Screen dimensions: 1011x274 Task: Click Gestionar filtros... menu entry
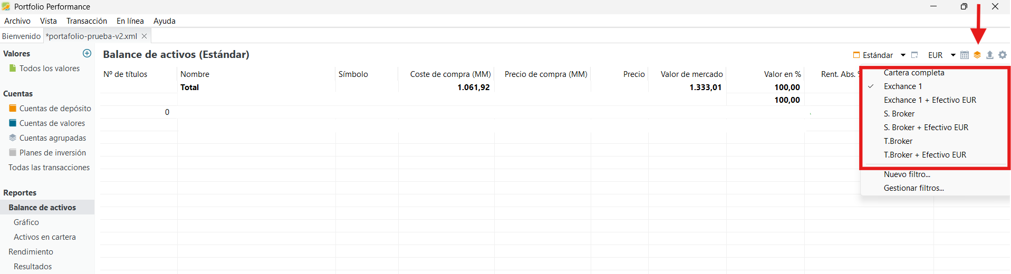pyautogui.click(x=913, y=188)
